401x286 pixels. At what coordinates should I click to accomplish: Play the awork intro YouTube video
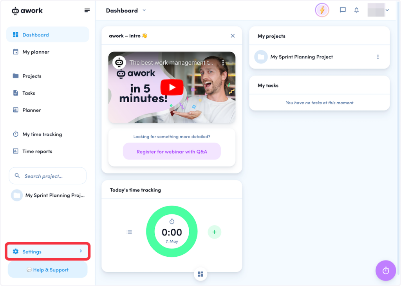pos(172,87)
